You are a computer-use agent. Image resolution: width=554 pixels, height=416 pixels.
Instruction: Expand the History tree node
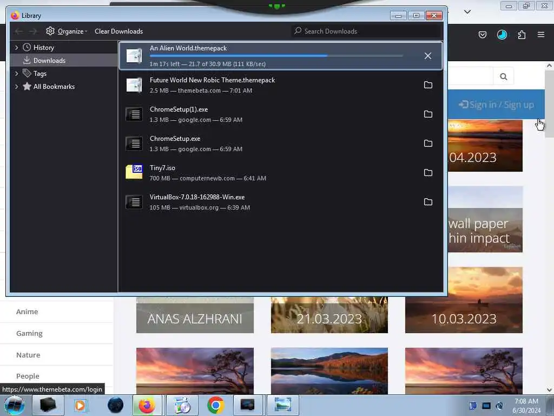tap(17, 48)
